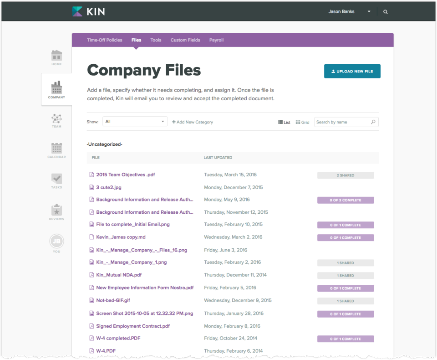
Task: Click the Upload New File button
Action: [x=352, y=71]
